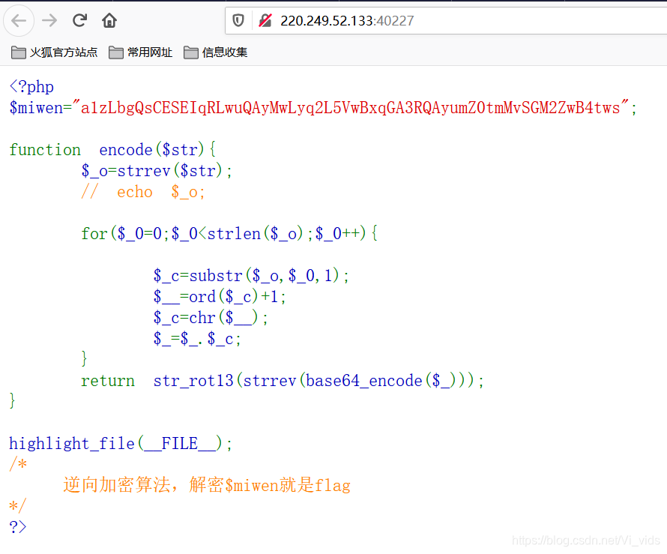Viewport: 667px width, 554px height.
Task: Click the <?php opening tag text
Action: tap(31, 87)
